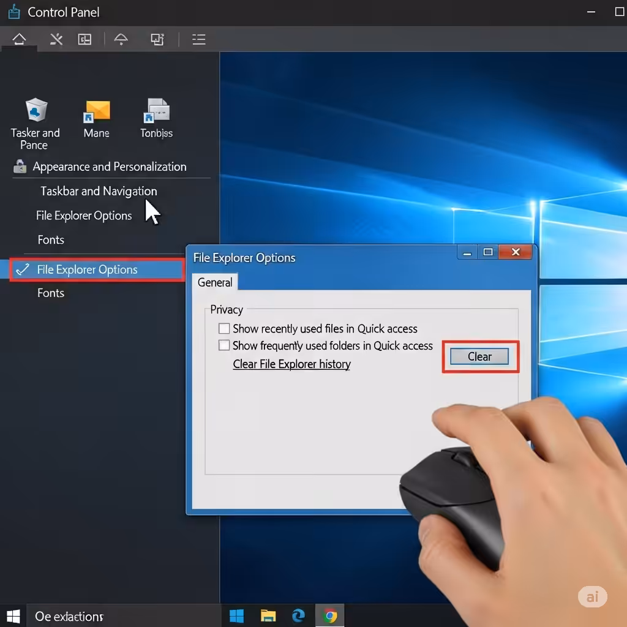
Task: Click the Appearance and Personalization lock icon
Action: (20, 166)
